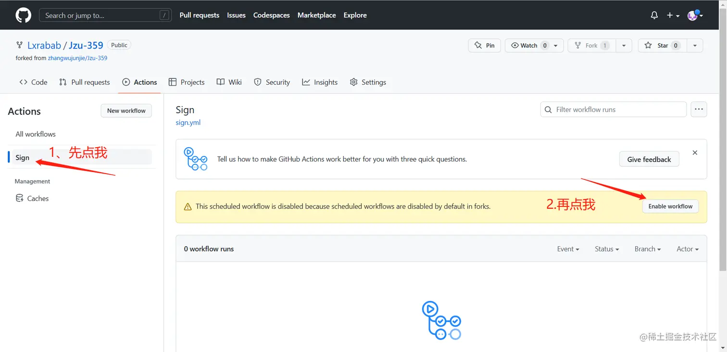Click the search magnifier in filter box

point(548,110)
